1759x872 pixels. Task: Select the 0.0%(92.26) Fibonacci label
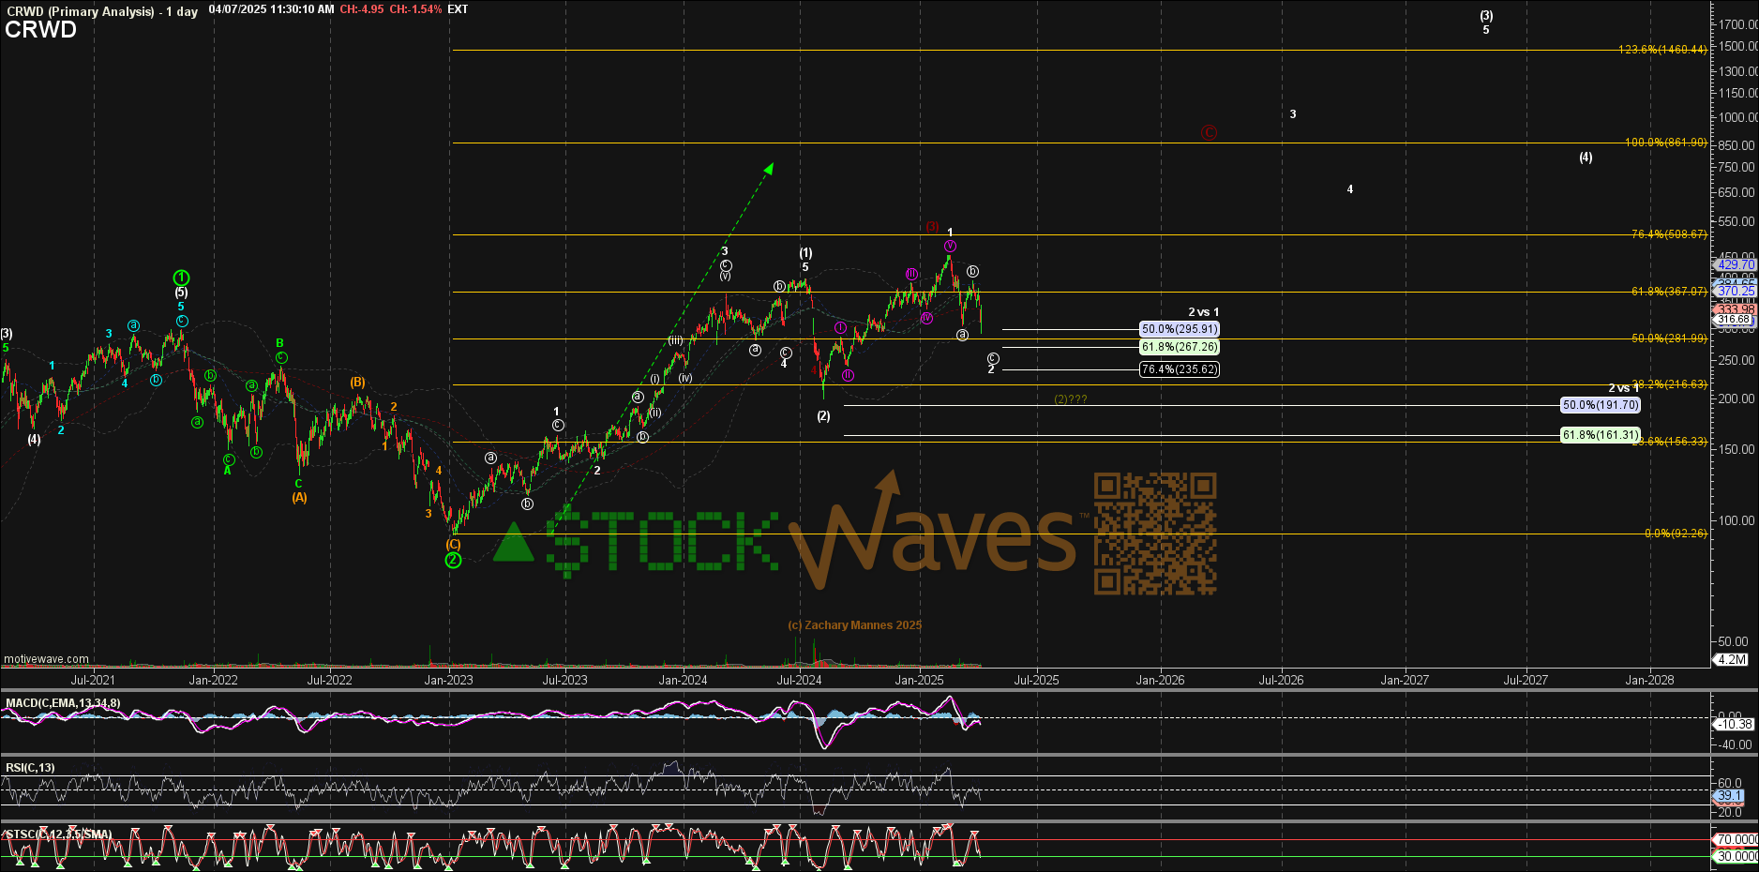click(1676, 534)
